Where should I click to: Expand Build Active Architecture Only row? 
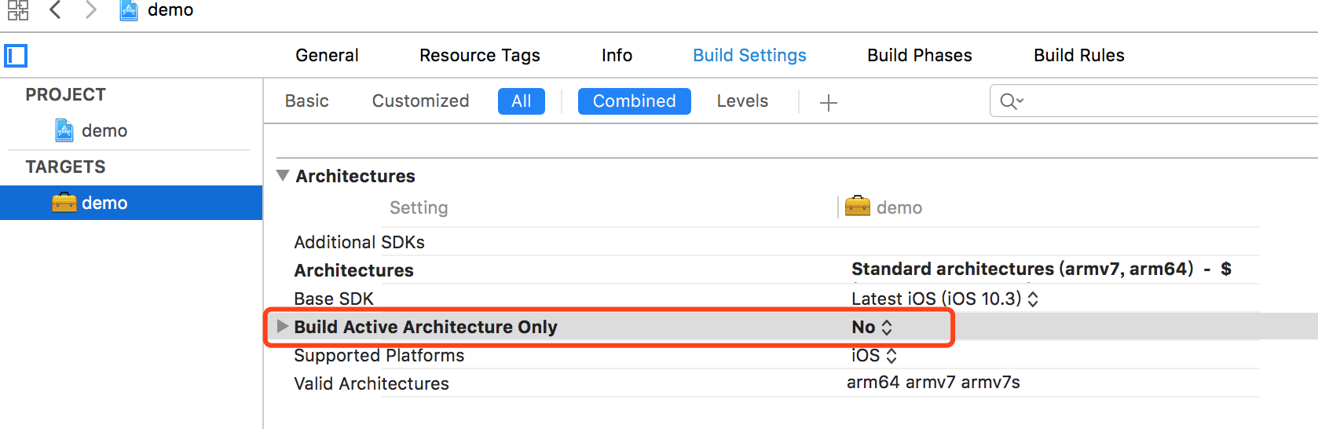tap(283, 326)
